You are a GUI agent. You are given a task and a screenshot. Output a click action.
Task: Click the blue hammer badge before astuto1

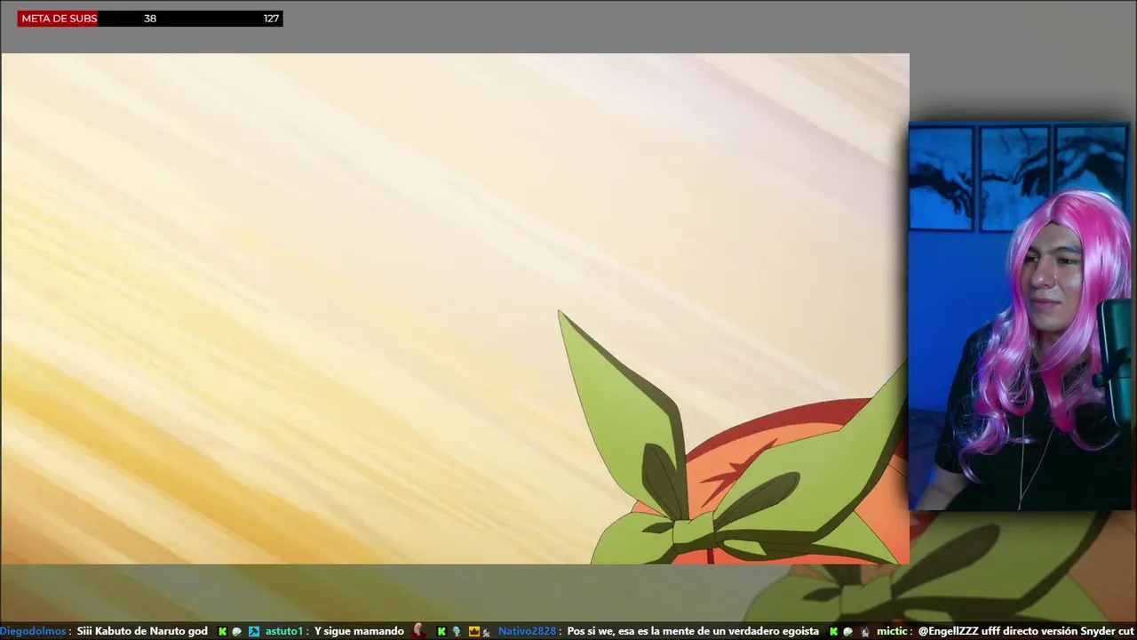click(254, 631)
